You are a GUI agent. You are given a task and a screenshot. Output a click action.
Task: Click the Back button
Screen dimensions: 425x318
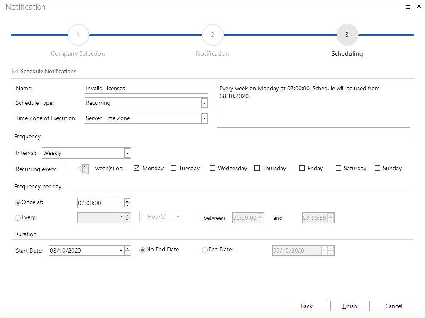click(306, 306)
